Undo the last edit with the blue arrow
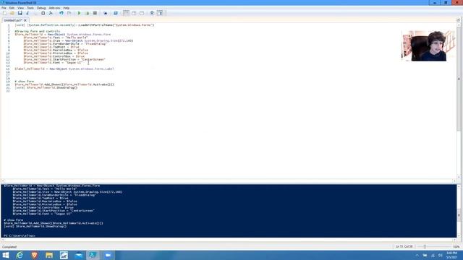 (x=61, y=13)
